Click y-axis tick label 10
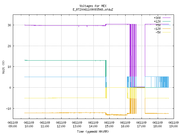This screenshot has width=179, height=134. [x=9, y=67]
